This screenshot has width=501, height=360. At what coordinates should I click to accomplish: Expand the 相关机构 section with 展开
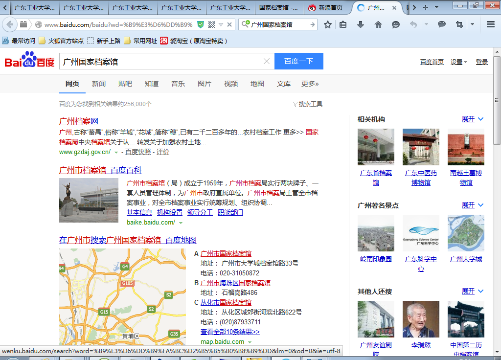click(x=472, y=119)
